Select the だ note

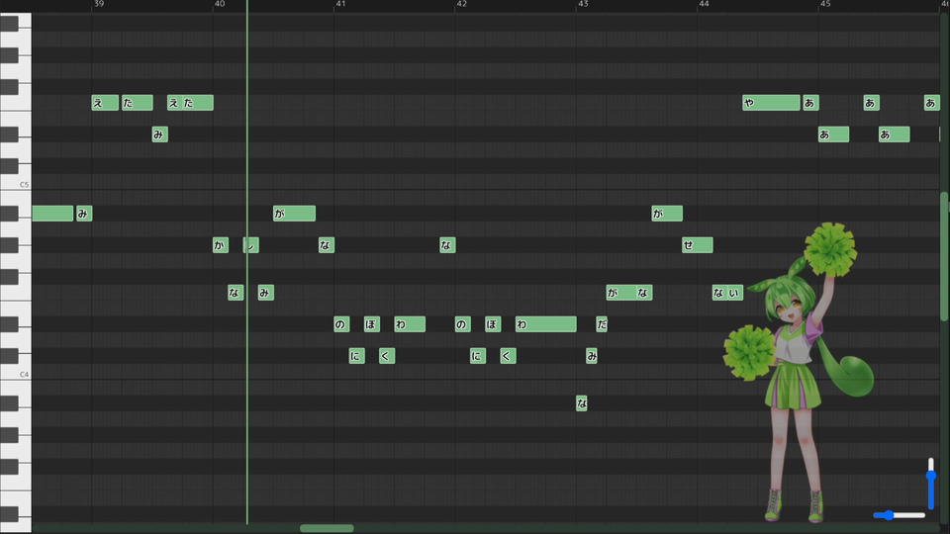click(x=602, y=324)
